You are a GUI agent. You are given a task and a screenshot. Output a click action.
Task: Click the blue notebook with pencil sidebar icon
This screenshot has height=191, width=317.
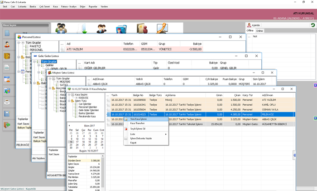click(7, 113)
